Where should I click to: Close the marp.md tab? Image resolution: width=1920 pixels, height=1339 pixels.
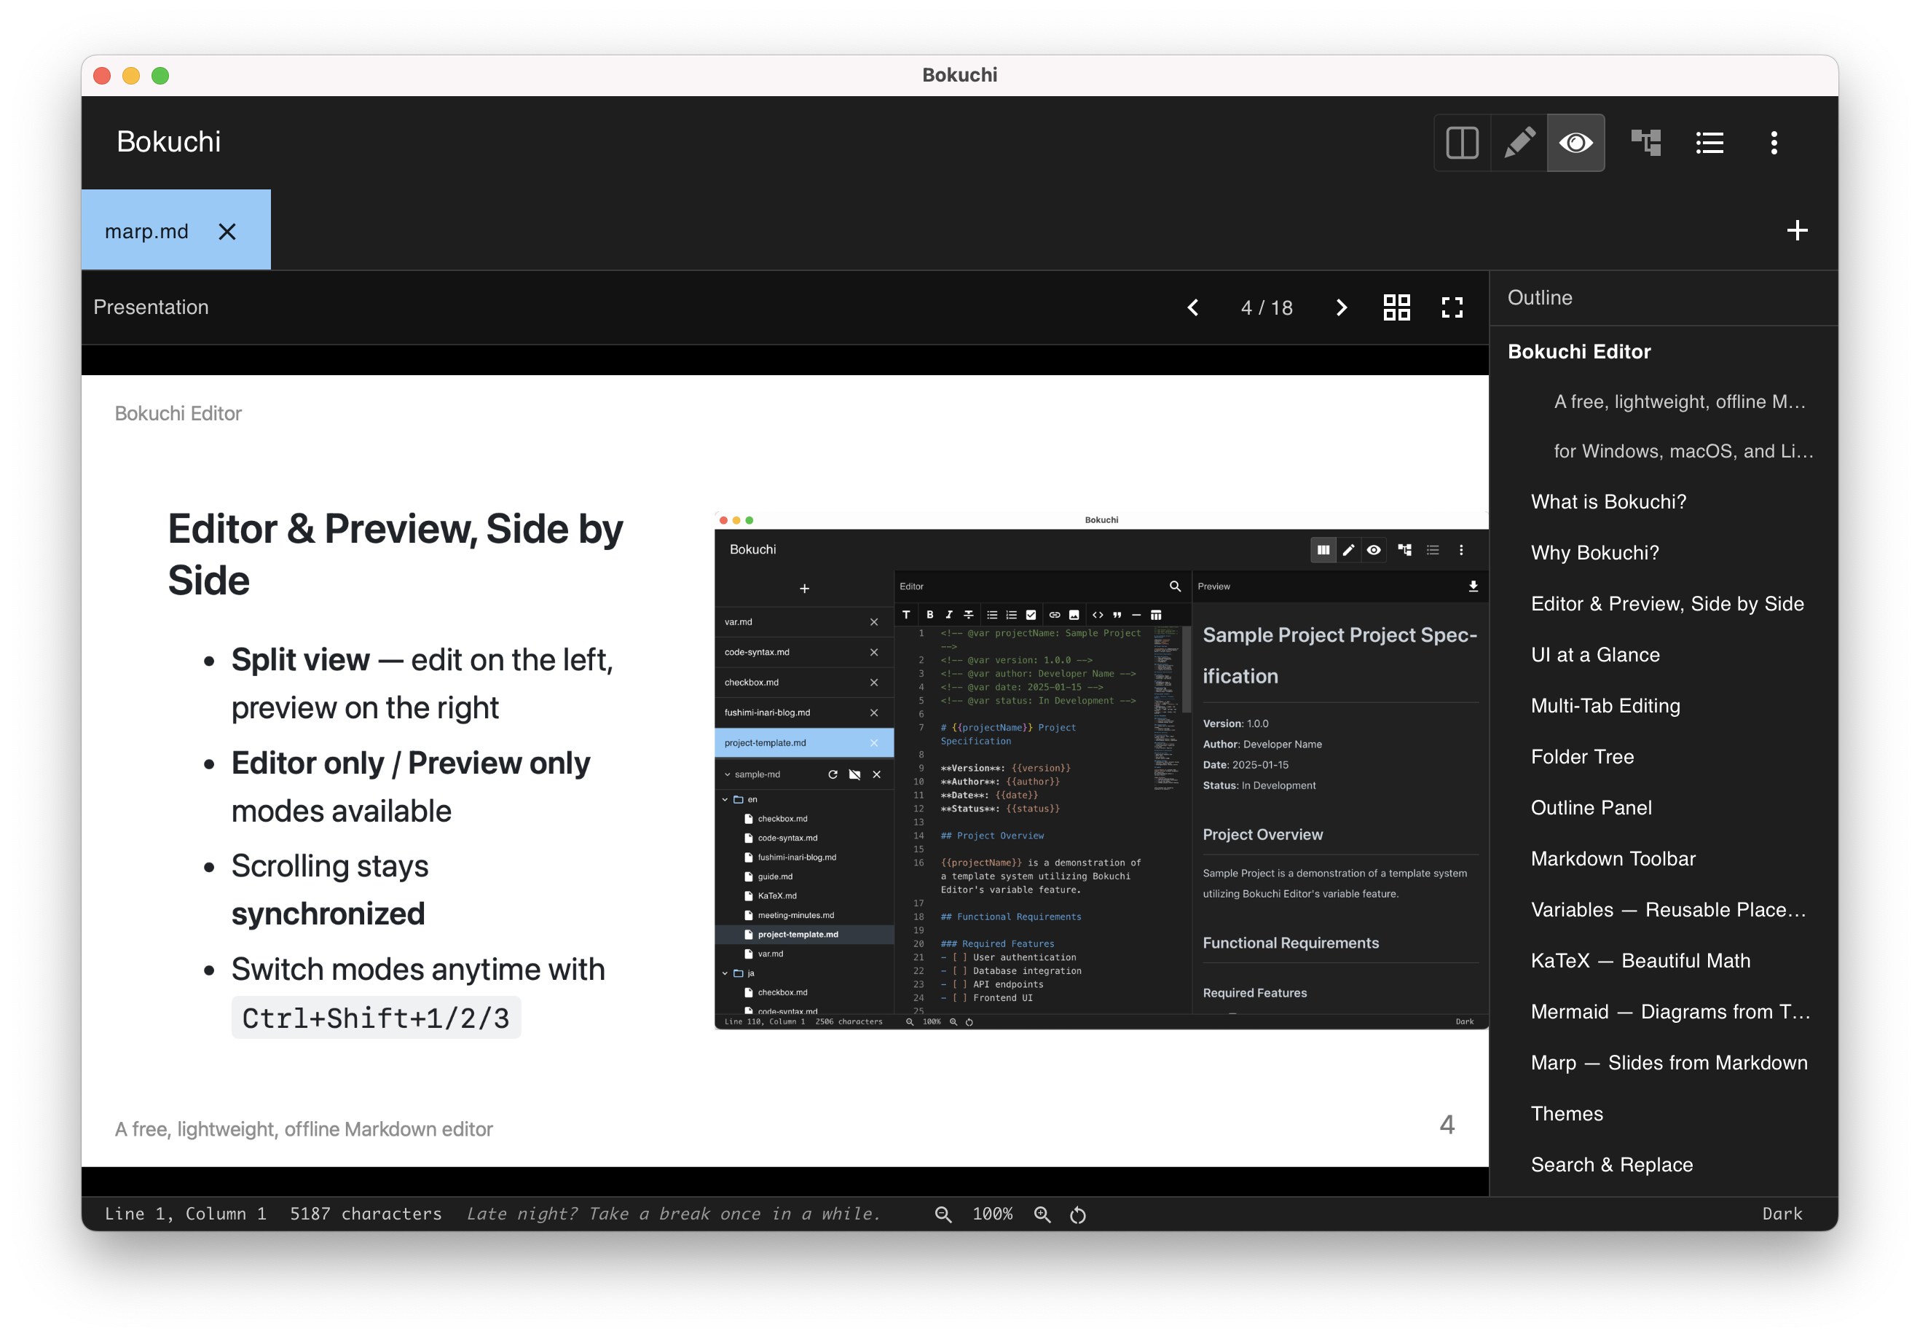pos(227,232)
